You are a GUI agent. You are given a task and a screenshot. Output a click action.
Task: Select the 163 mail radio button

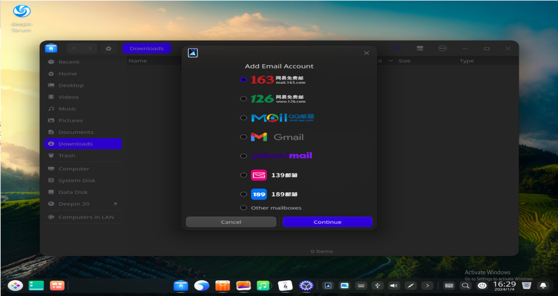tap(243, 80)
